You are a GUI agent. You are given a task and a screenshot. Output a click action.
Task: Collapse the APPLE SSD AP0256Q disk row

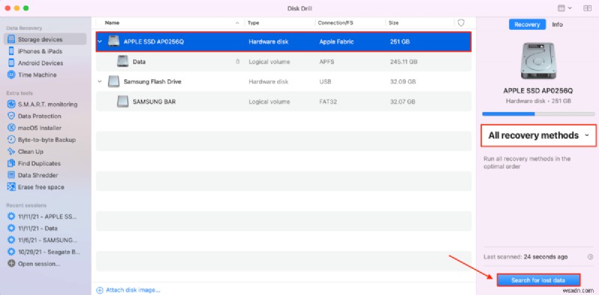click(x=100, y=42)
